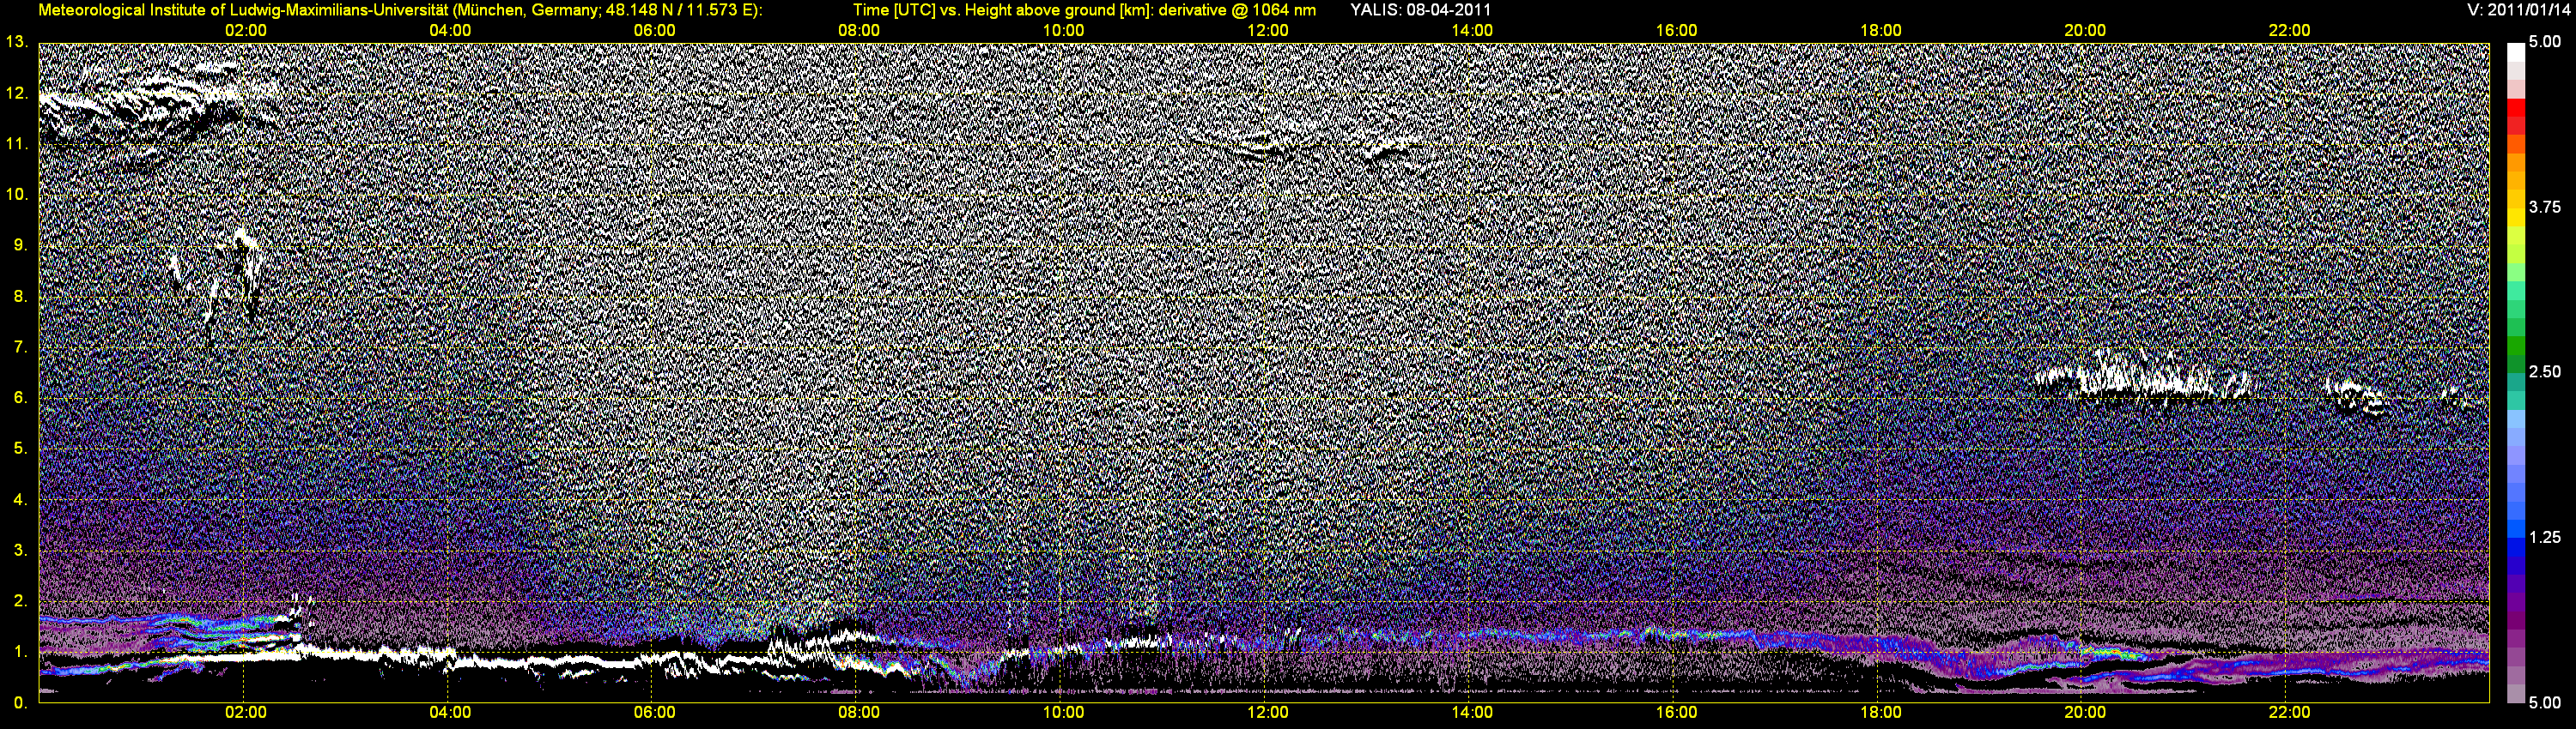This screenshot has height=729, width=2576.
Task: Click the 22:00 top axis label
Action: tap(2289, 31)
